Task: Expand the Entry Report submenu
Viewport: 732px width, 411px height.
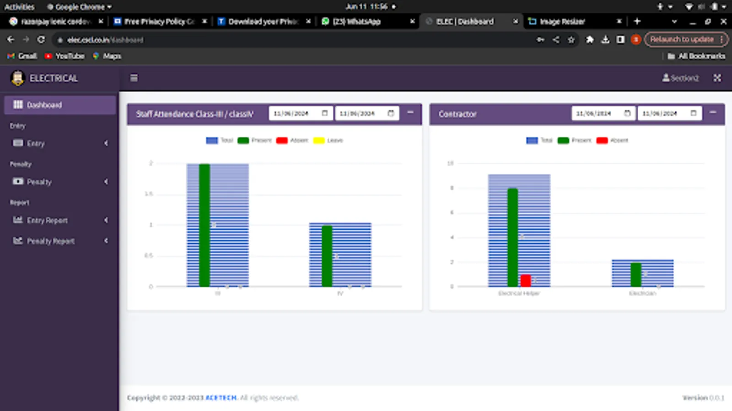Action: coord(60,220)
